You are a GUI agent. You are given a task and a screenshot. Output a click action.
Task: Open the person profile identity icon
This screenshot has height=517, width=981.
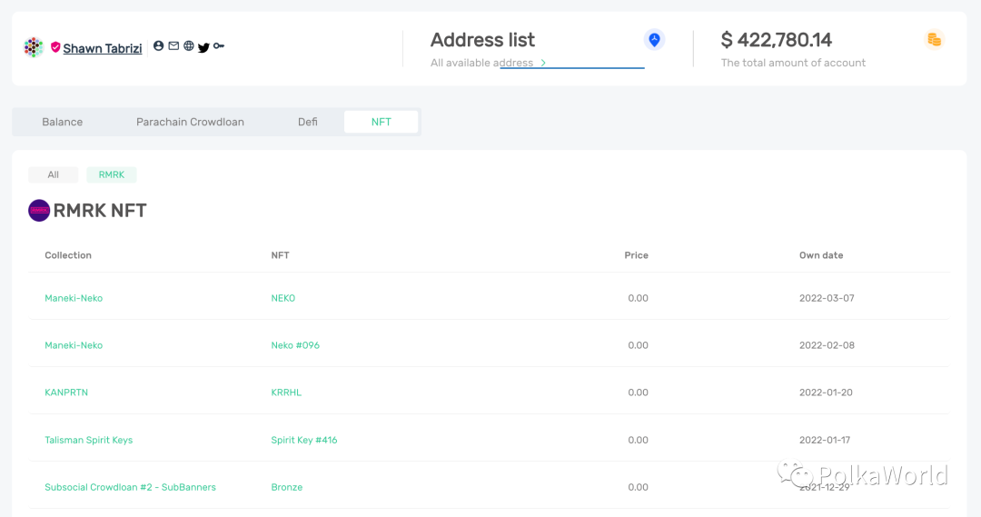[x=158, y=45]
